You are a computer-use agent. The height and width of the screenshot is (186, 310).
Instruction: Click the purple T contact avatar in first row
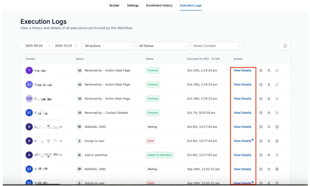29,71
